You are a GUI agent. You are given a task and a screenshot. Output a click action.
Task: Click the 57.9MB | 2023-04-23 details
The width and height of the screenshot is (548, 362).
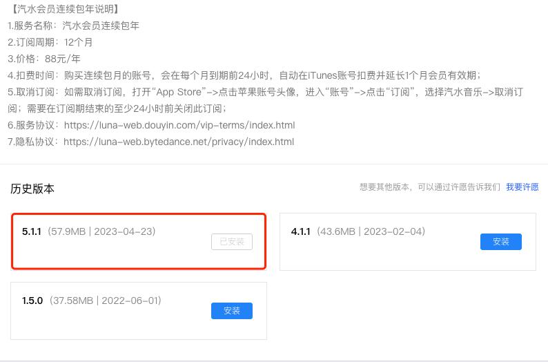pyautogui.click(x=101, y=231)
